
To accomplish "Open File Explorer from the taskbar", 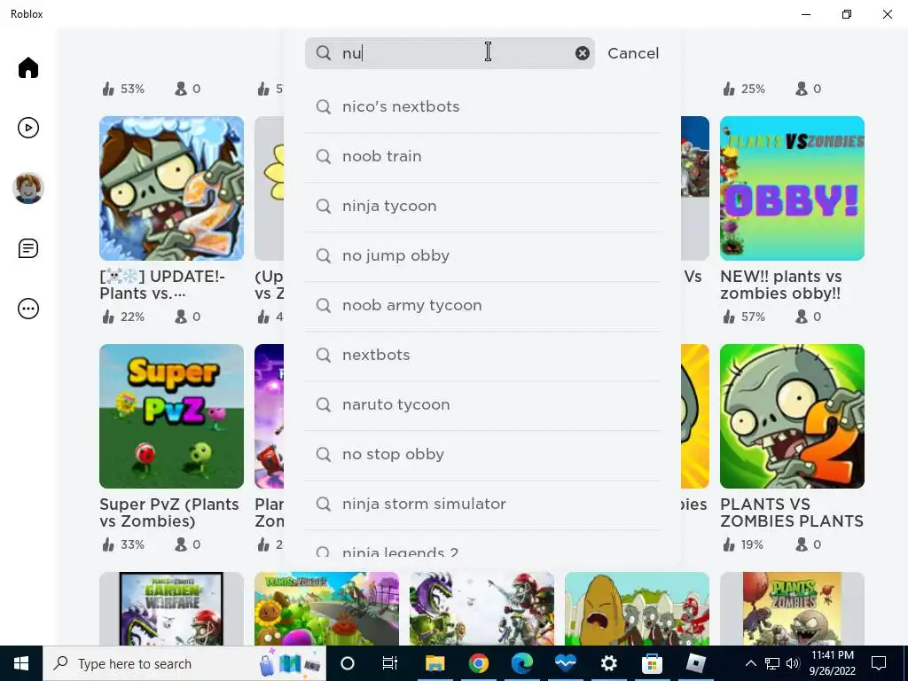I will point(434,663).
